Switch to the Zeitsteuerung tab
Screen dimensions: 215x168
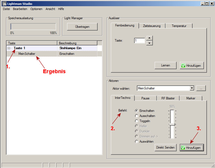click(x=151, y=26)
